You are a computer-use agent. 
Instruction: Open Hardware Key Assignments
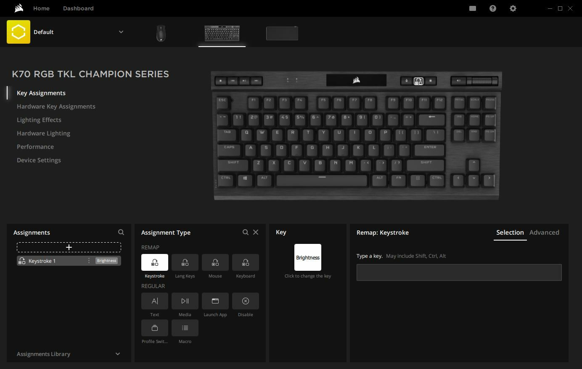[56, 106]
